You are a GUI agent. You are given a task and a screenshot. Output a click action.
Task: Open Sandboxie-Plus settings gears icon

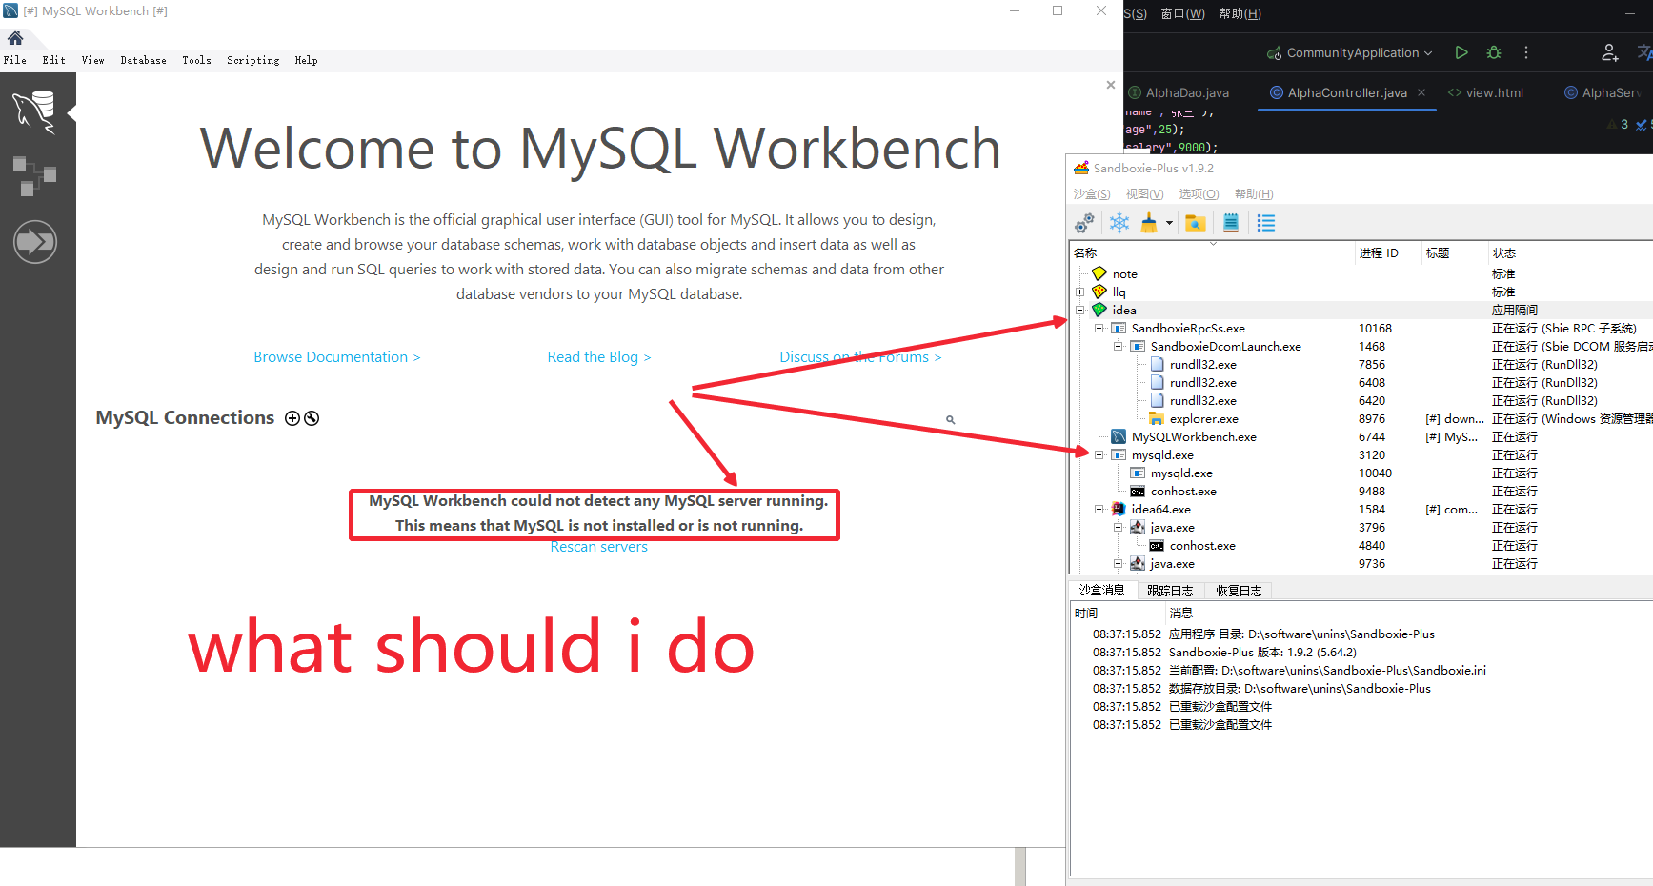1084,222
